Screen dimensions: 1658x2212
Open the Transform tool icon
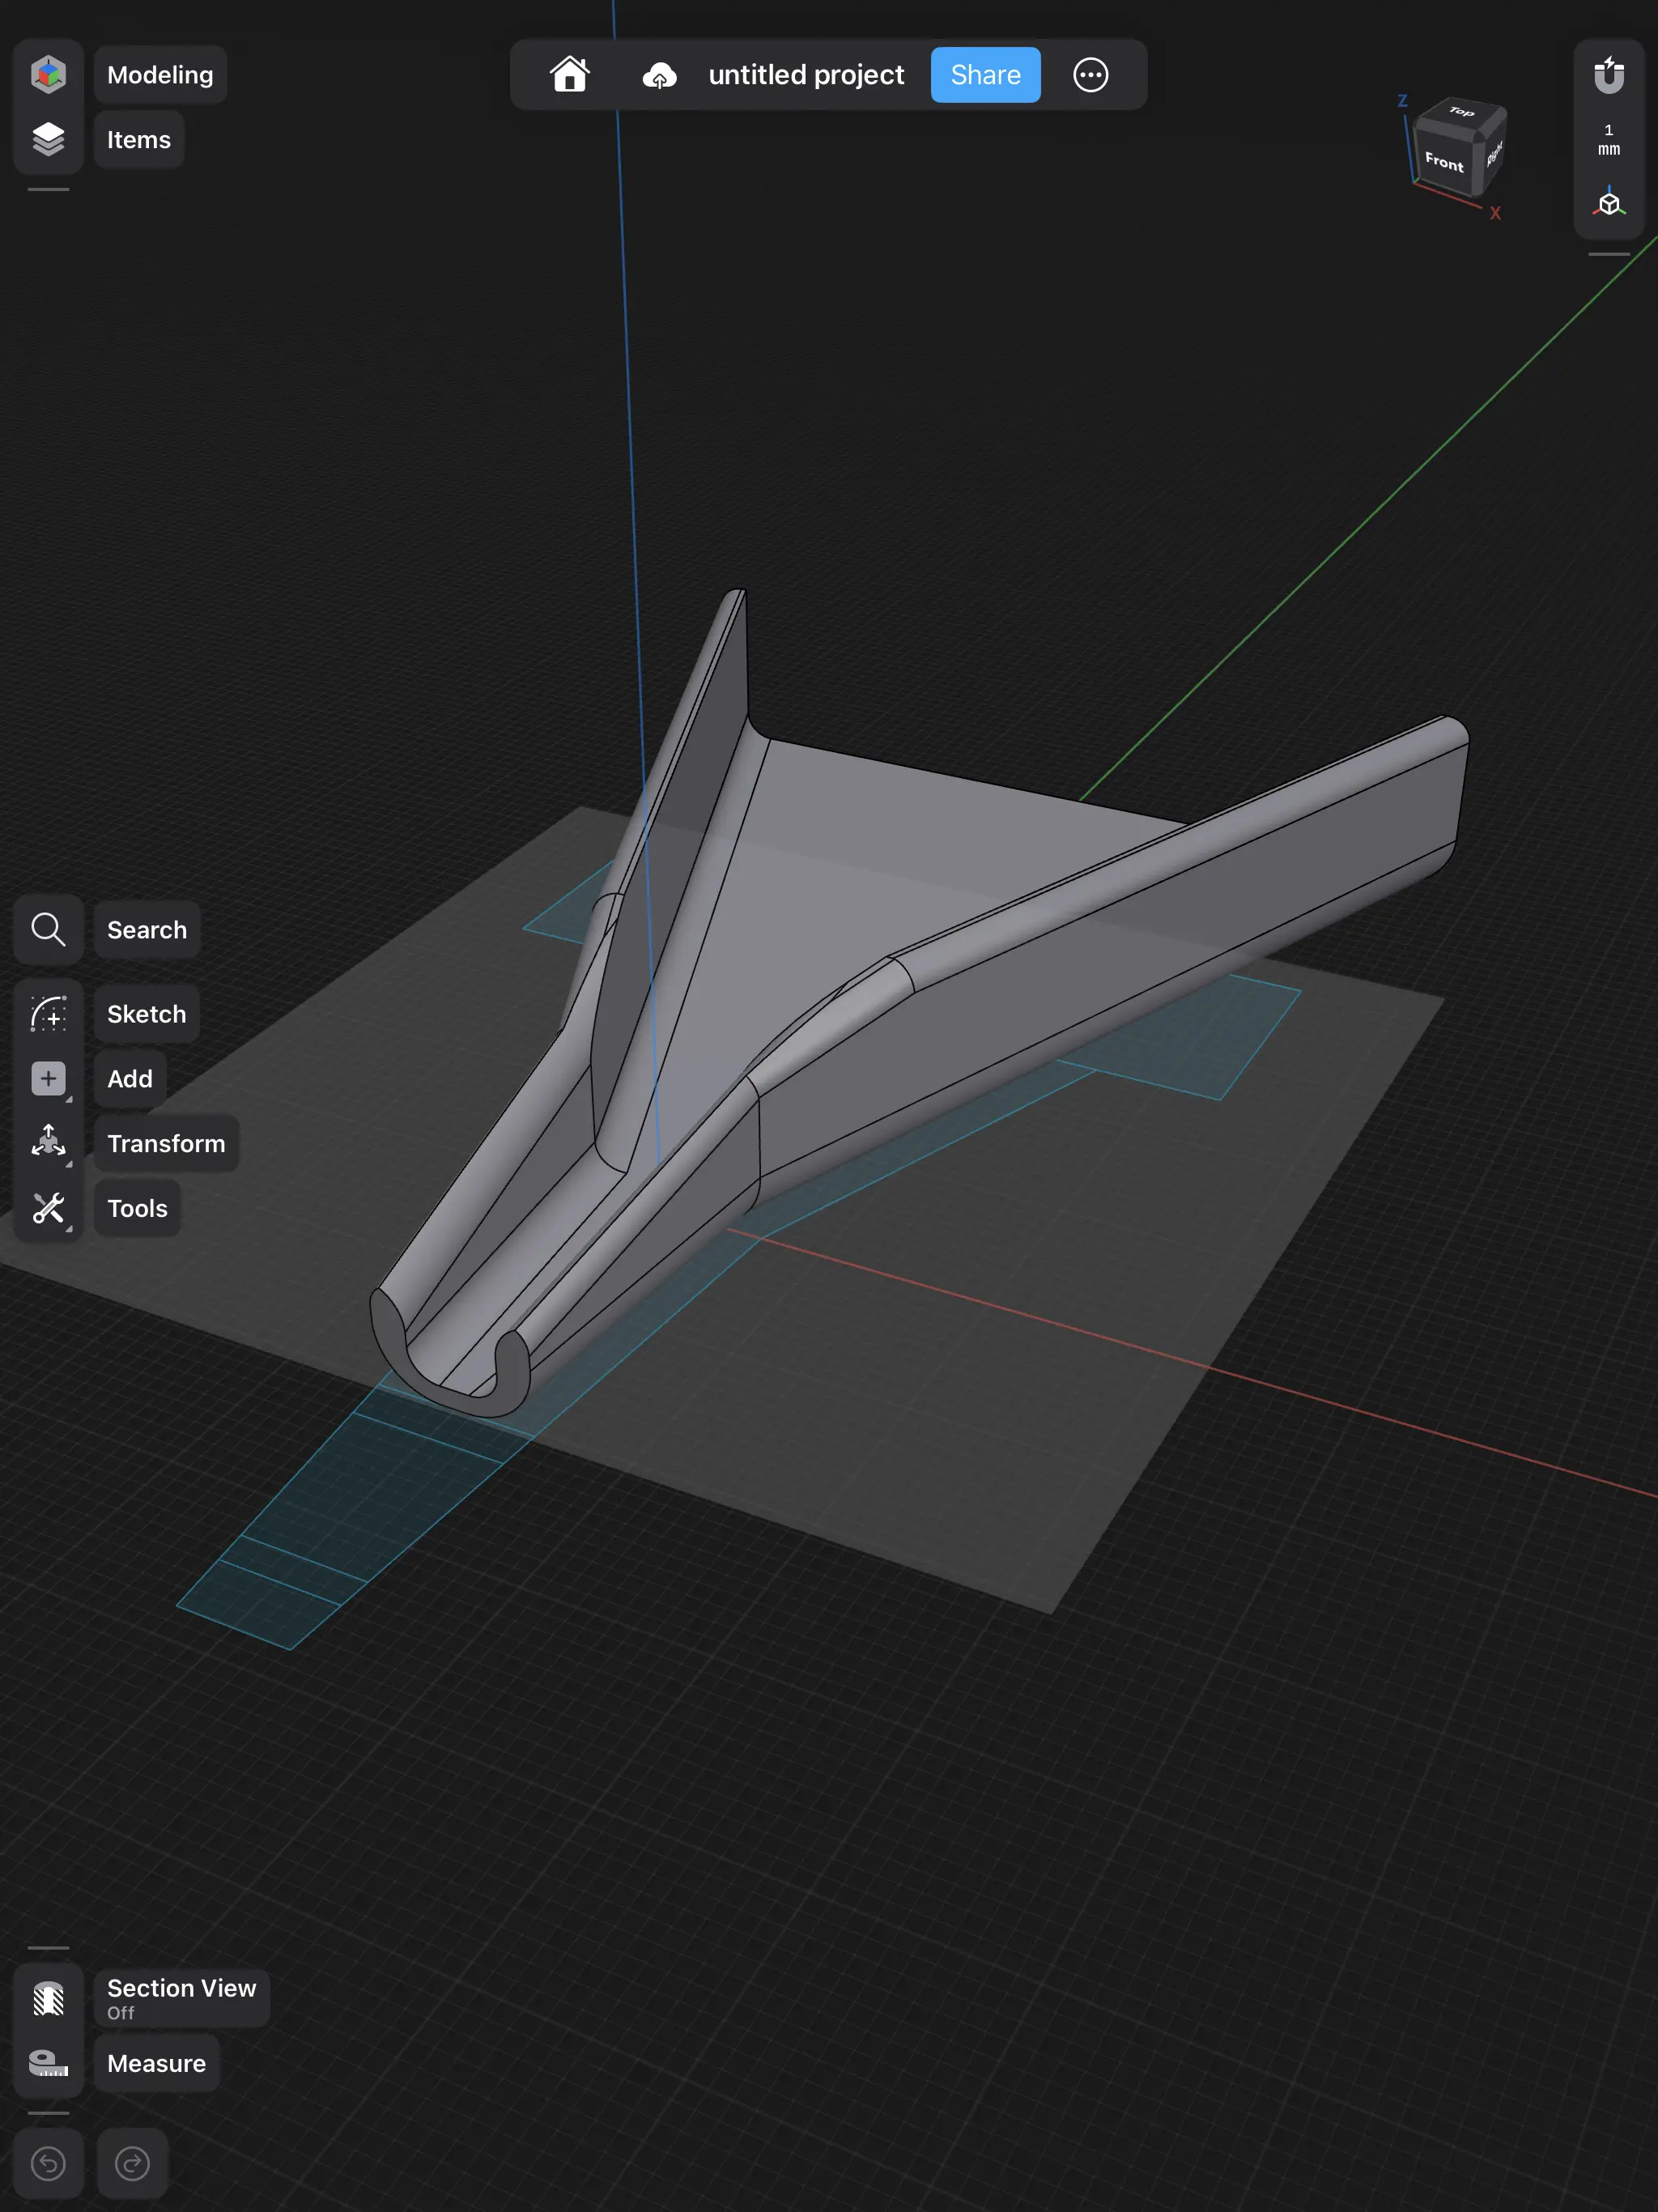point(48,1142)
